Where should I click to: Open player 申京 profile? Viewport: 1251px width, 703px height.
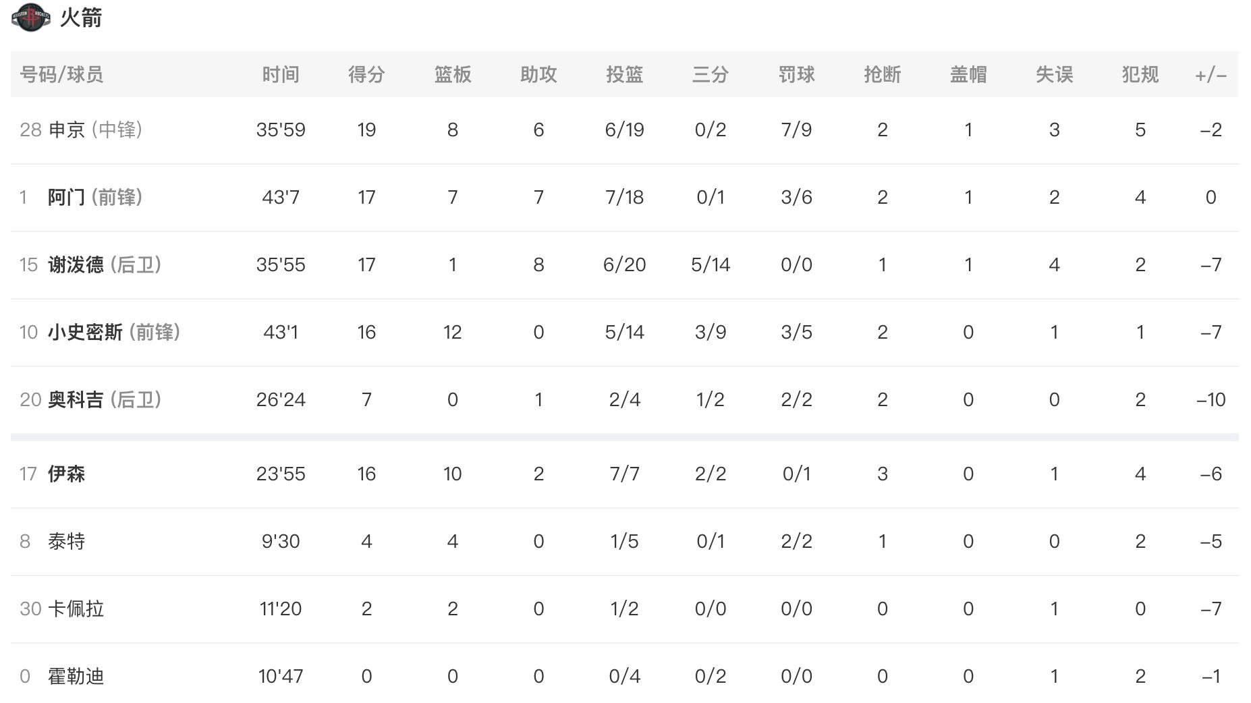coord(67,130)
